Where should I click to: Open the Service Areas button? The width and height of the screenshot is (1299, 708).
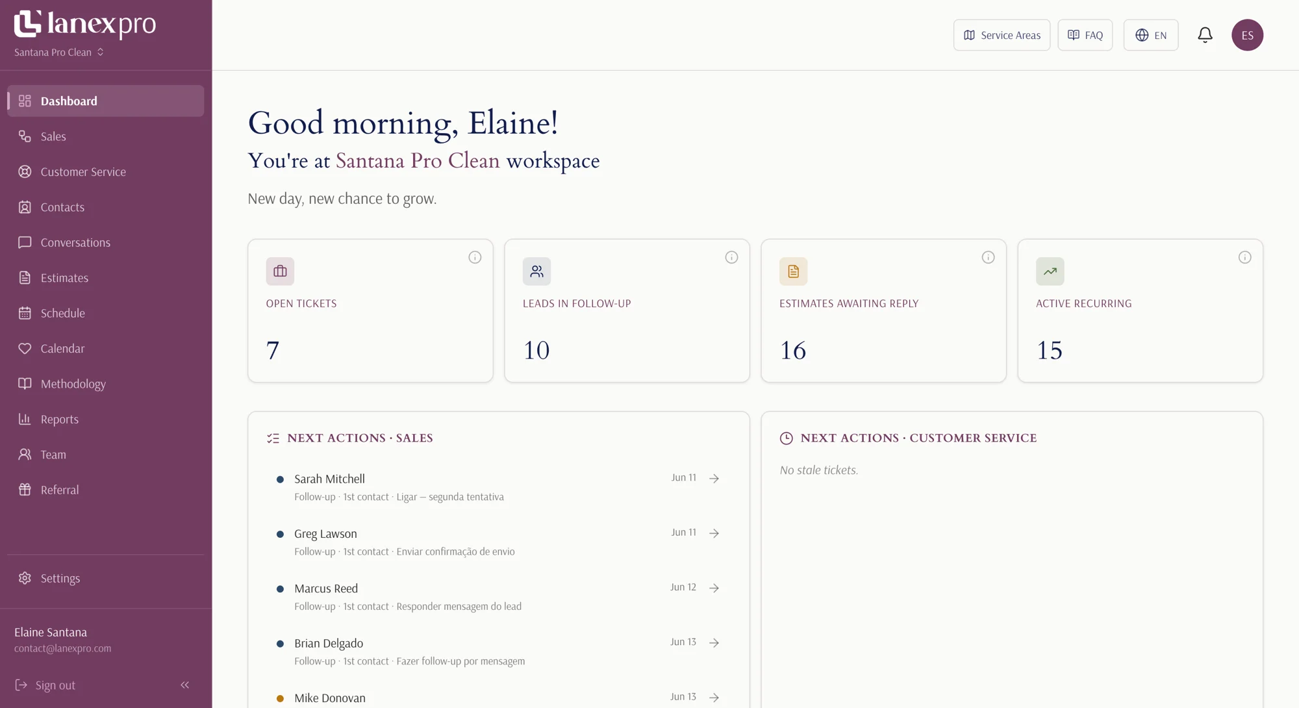pyautogui.click(x=1002, y=35)
